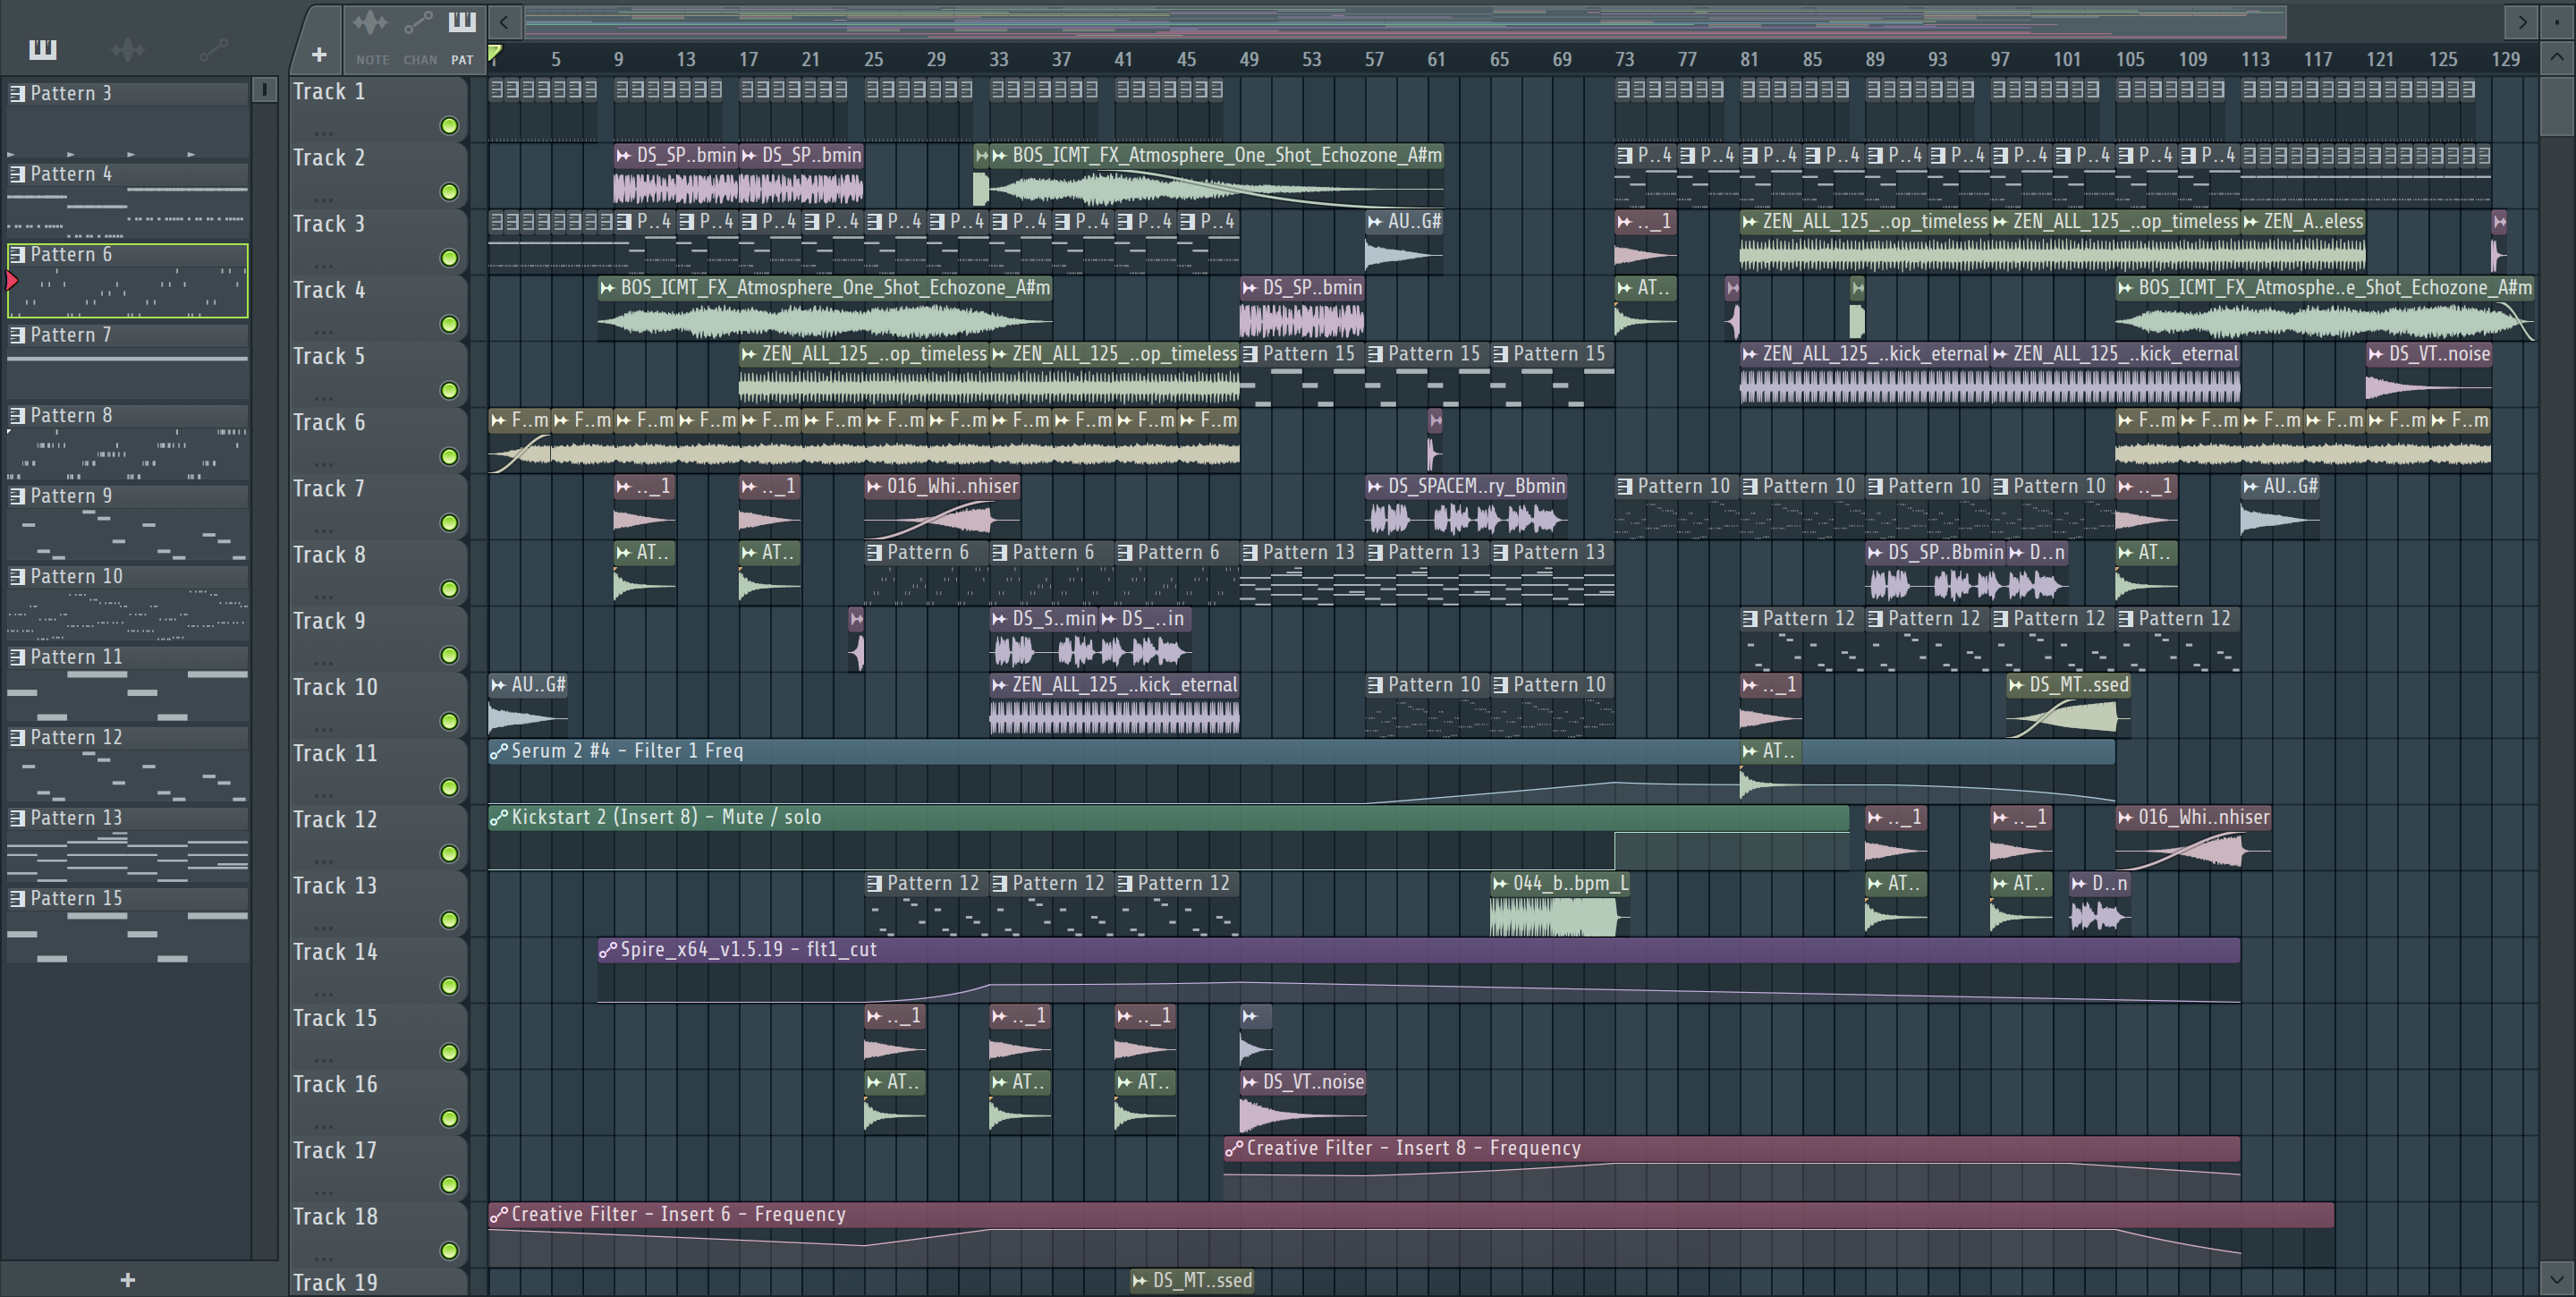The image size is (2576, 1297).
Task: Click the Pattern 7 icon in the picker
Action: point(17,335)
